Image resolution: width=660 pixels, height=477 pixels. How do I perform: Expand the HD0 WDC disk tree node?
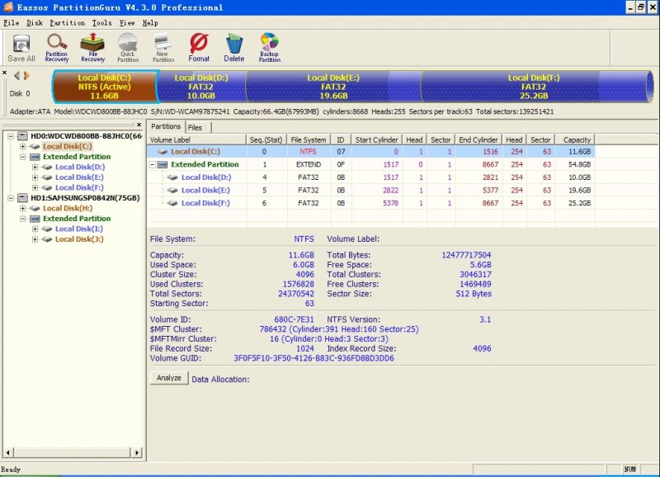pos(10,135)
